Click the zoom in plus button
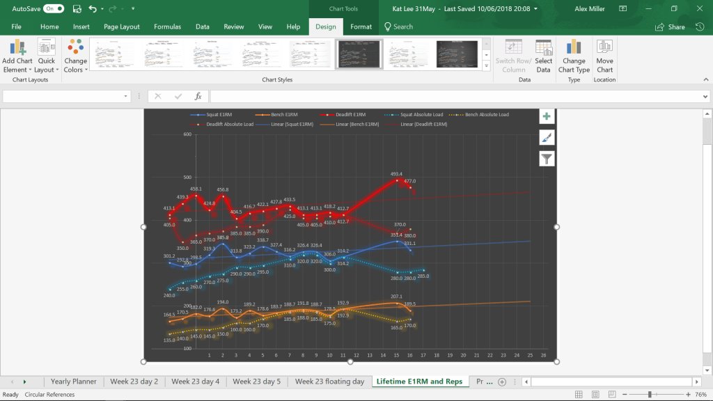This screenshot has width=713, height=401. pos(688,394)
